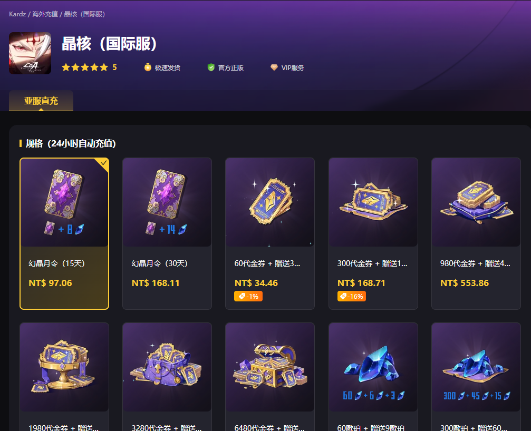This screenshot has height=431, width=531.
Task: Click the -1% discount tag badge
Action: [248, 296]
